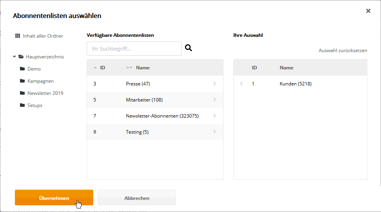Viewport: 381px width, 212px height.
Task: Select the Hauptverzeichnis root folder
Action: tap(45, 56)
